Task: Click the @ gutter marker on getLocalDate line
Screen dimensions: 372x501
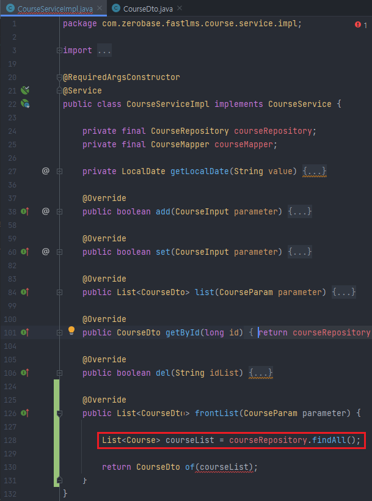Action: (46, 171)
